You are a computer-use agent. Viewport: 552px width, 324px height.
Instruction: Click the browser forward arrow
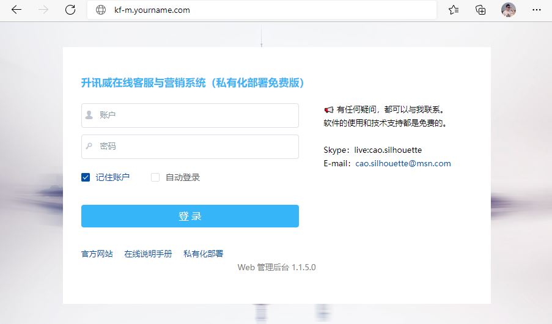43,10
